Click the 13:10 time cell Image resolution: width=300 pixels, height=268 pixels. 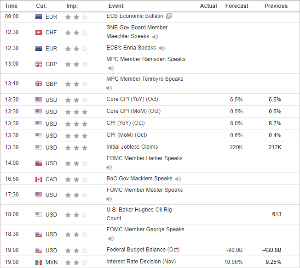pyautogui.click(x=12, y=84)
